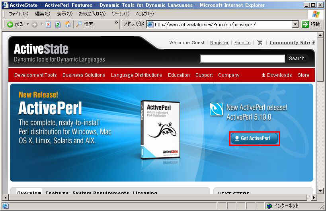Click the site Search button
This screenshot has height=211, width=326.
coord(297,59)
